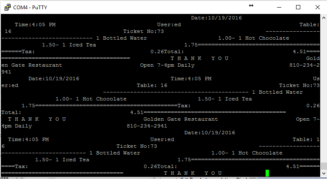The width and height of the screenshot is (327, 179).
Task: Click 'en Gate Restaurant' text at left
Action: point(32,65)
